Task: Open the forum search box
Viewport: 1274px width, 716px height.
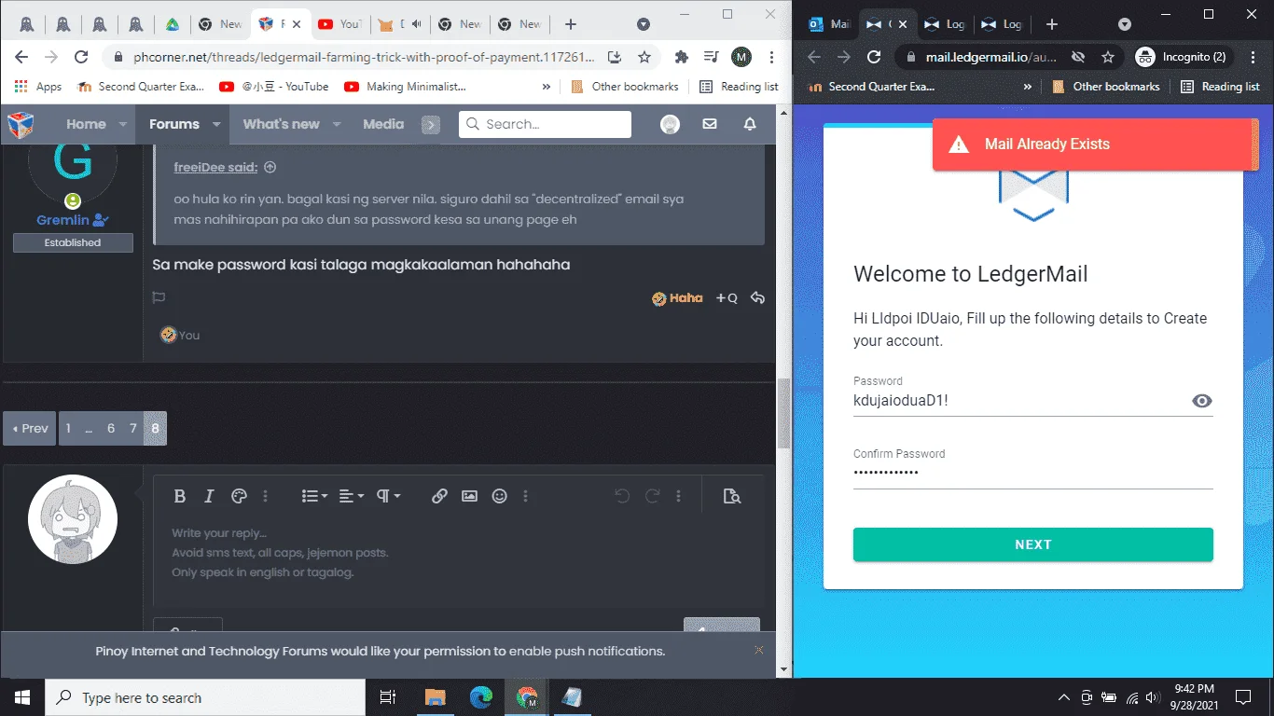Action: coord(545,124)
